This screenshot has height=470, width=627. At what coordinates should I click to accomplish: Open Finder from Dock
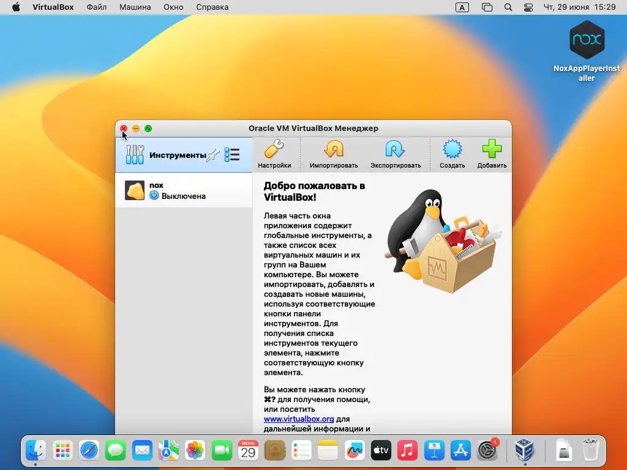[36, 451]
